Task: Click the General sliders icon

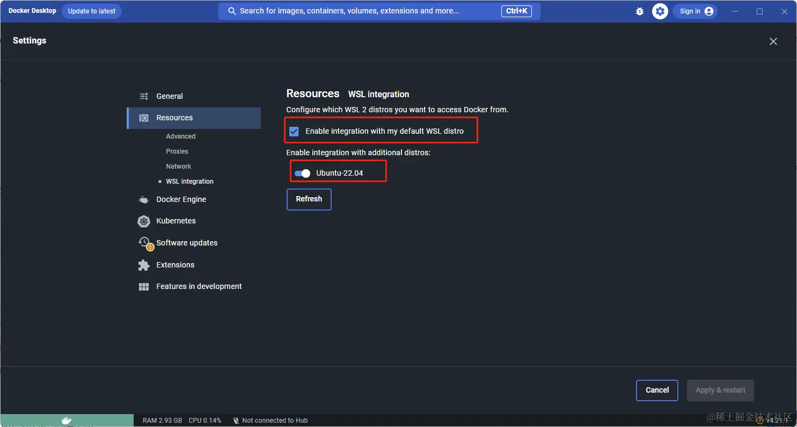Action: point(144,96)
